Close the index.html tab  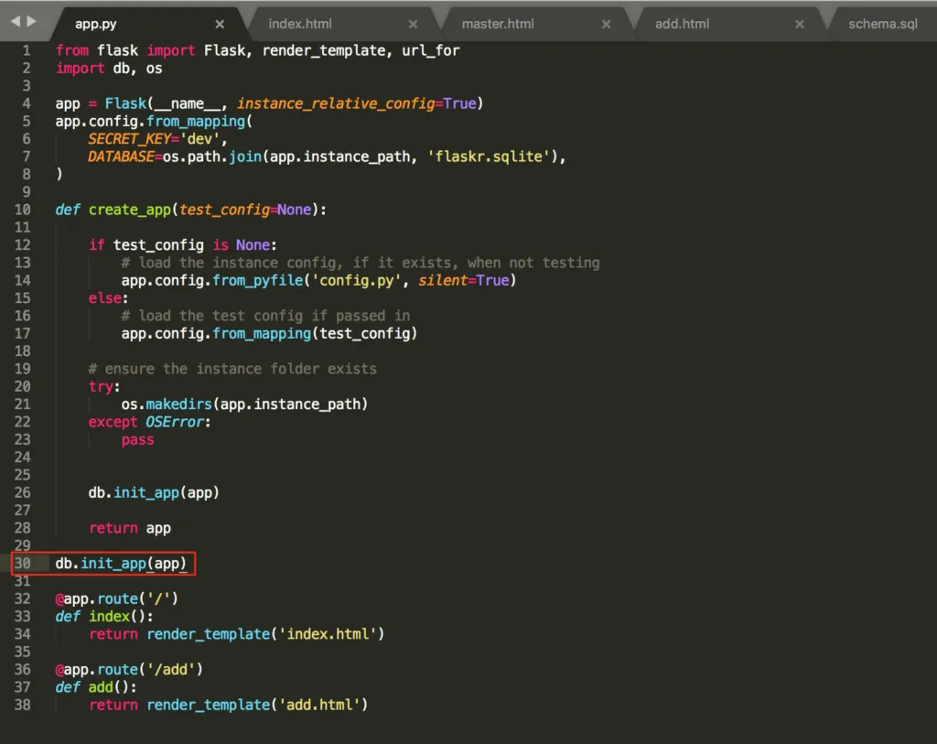413,24
